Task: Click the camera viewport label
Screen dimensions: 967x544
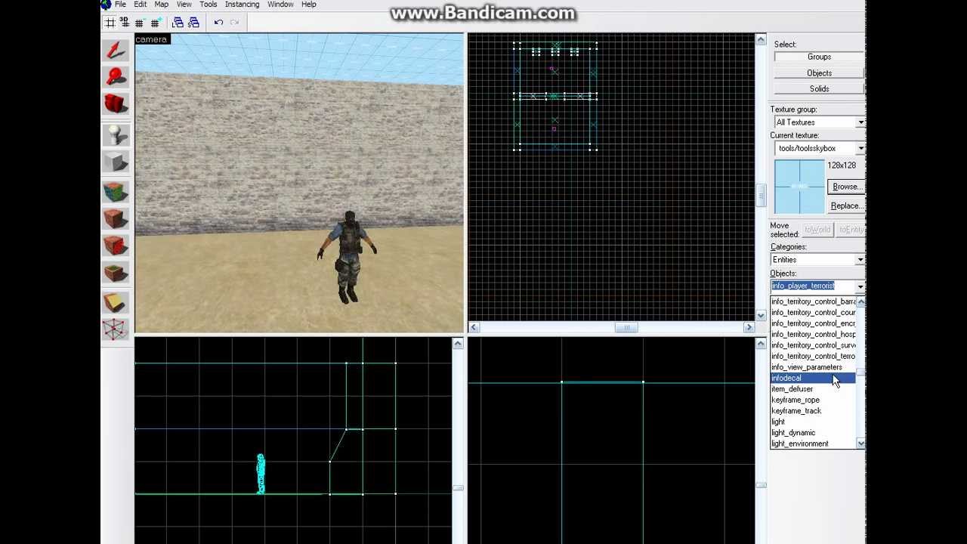Action: click(x=151, y=39)
